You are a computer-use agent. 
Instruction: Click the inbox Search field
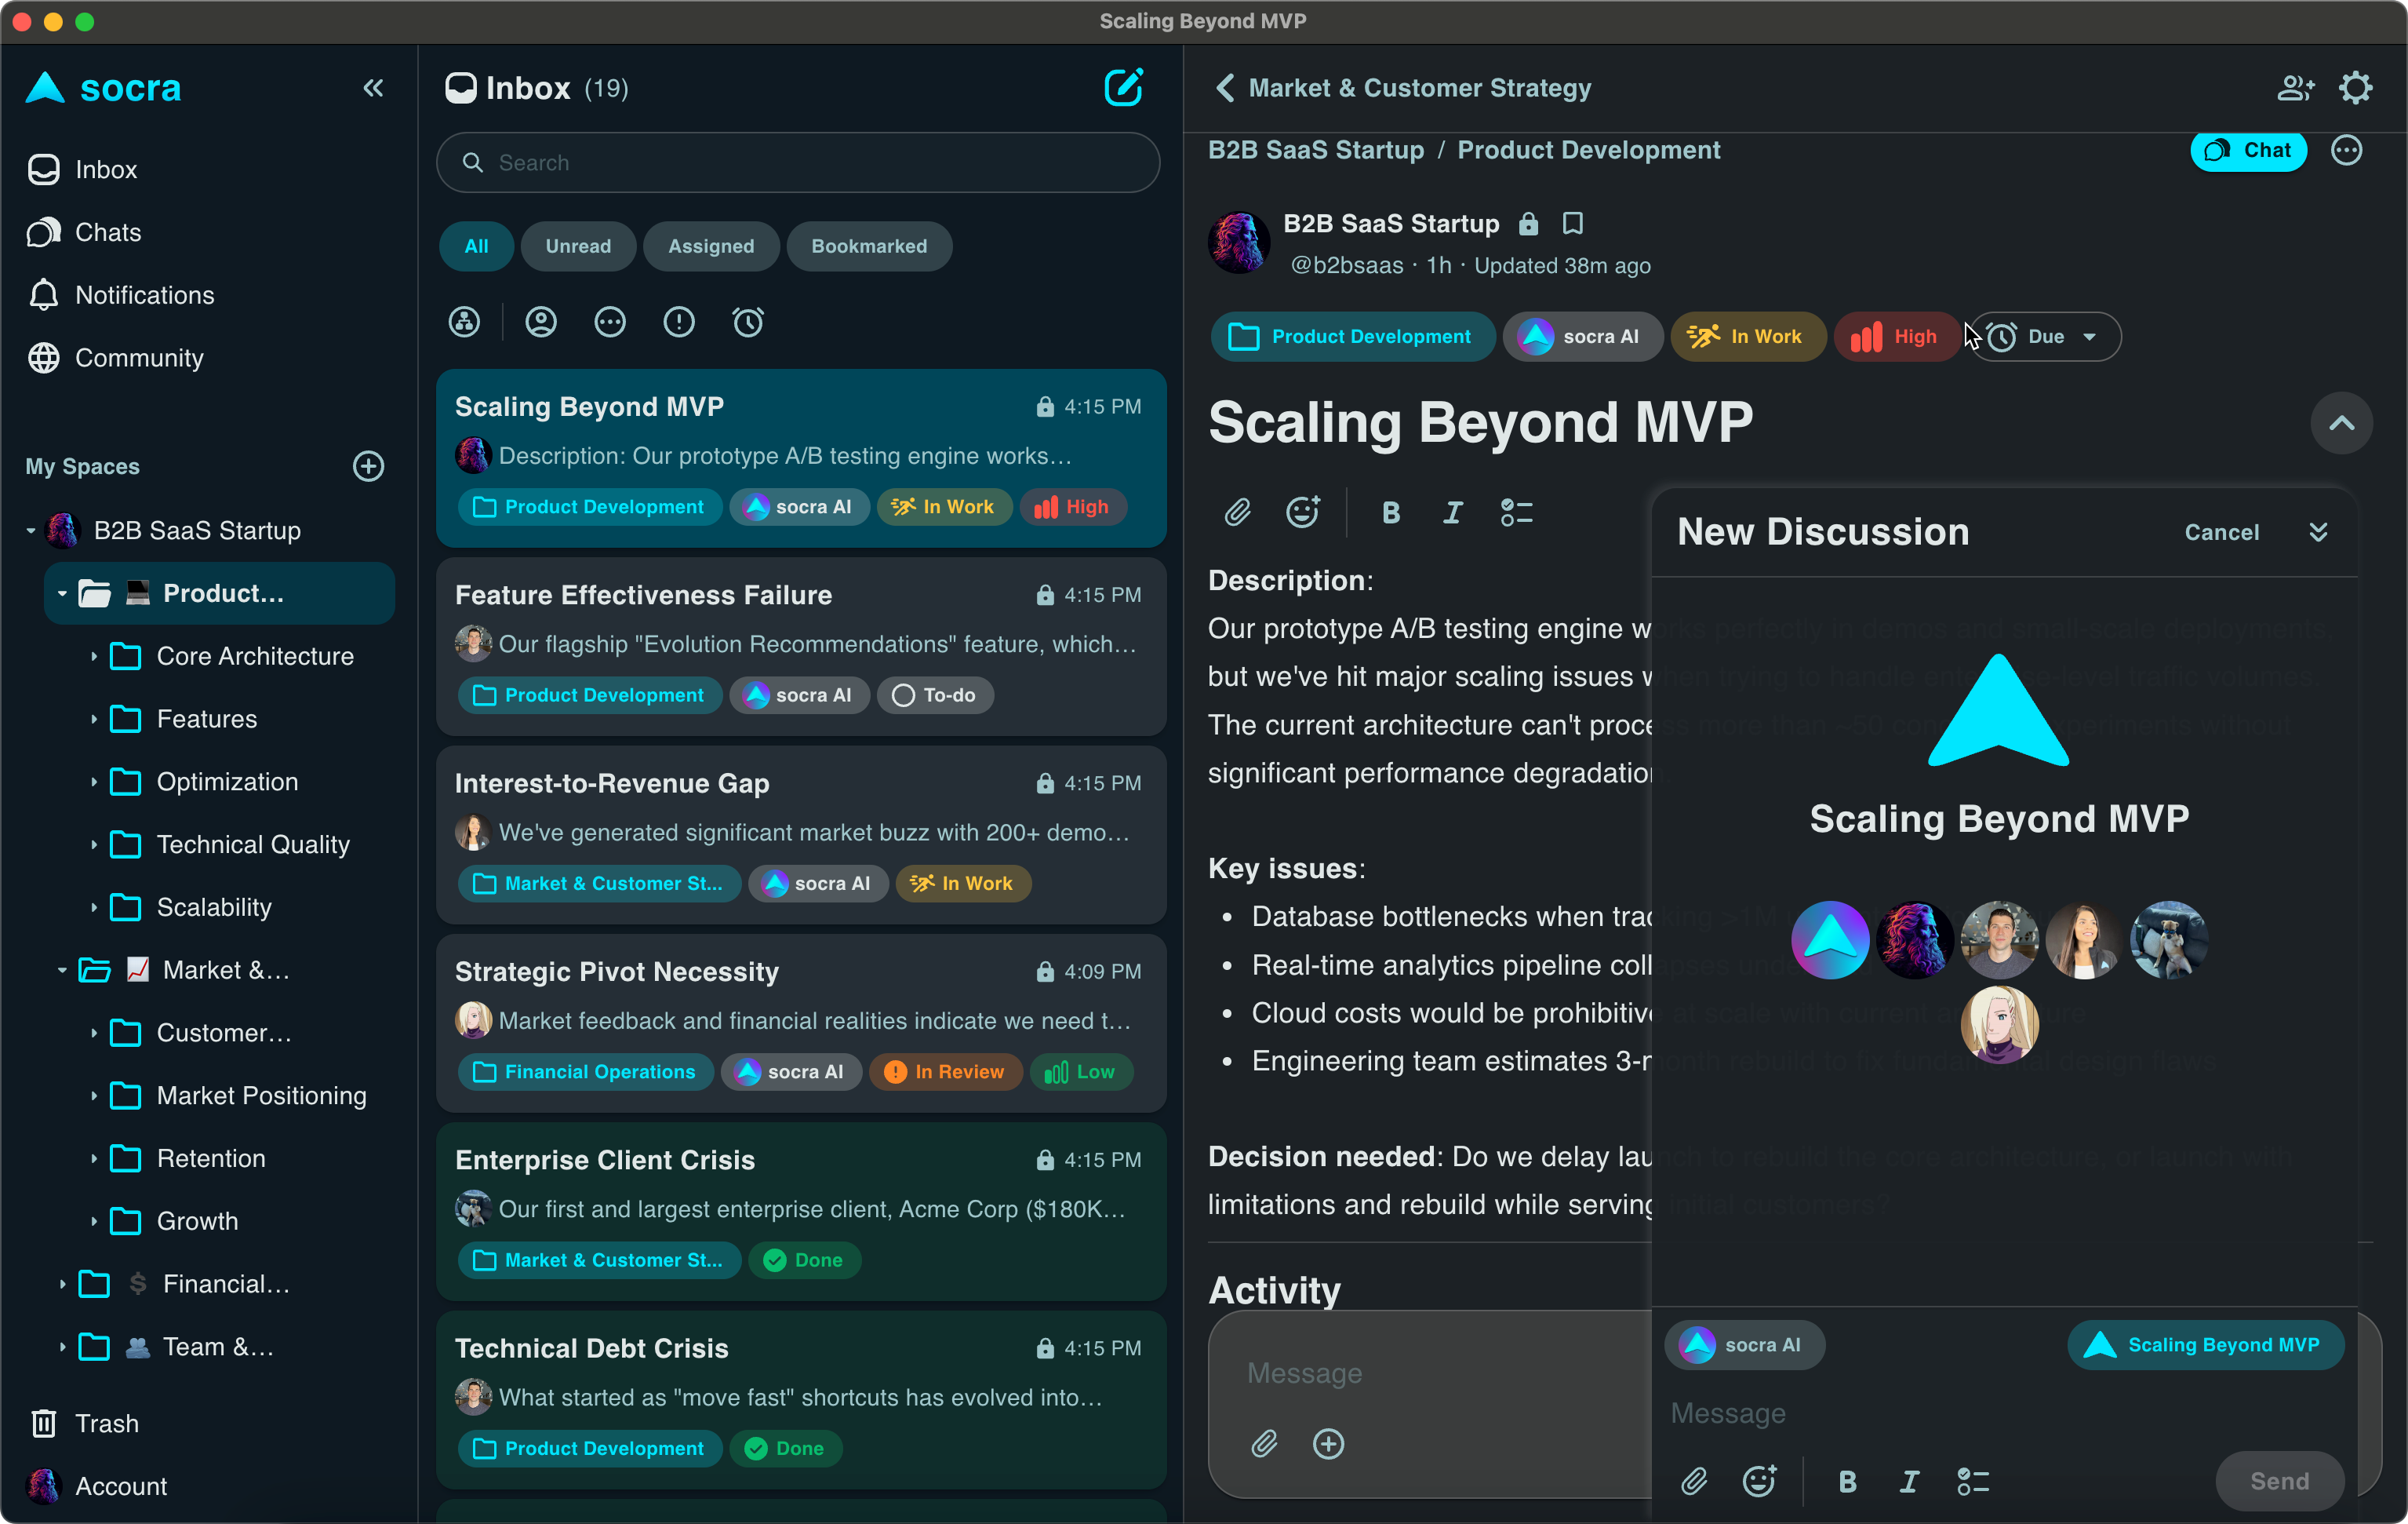(x=798, y=163)
